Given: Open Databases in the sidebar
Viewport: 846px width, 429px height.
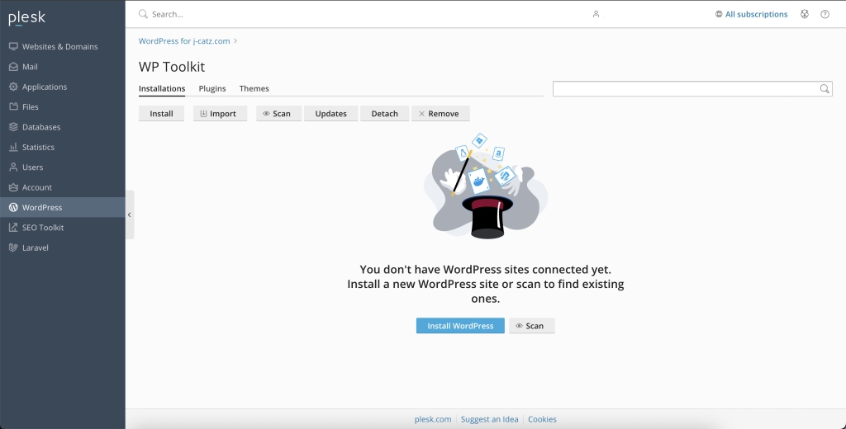Looking at the screenshot, I should click(x=63, y=127).
